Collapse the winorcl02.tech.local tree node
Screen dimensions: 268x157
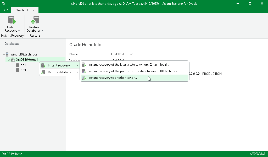(4, 54)
